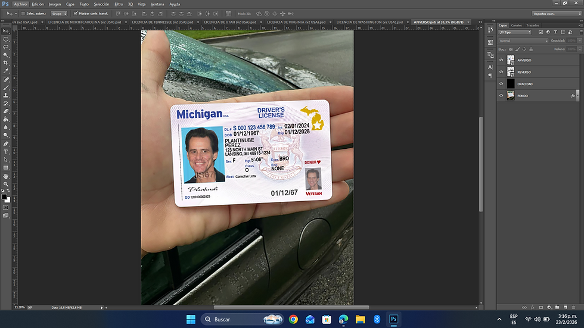Click the horizontal scrollbar under the canvas
This screenshot has height=328, width=584.
(x=291, y=308)
